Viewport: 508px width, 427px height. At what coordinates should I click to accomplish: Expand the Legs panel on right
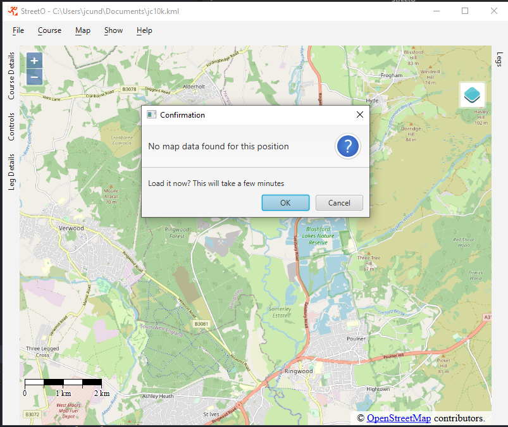click(499, 59)
